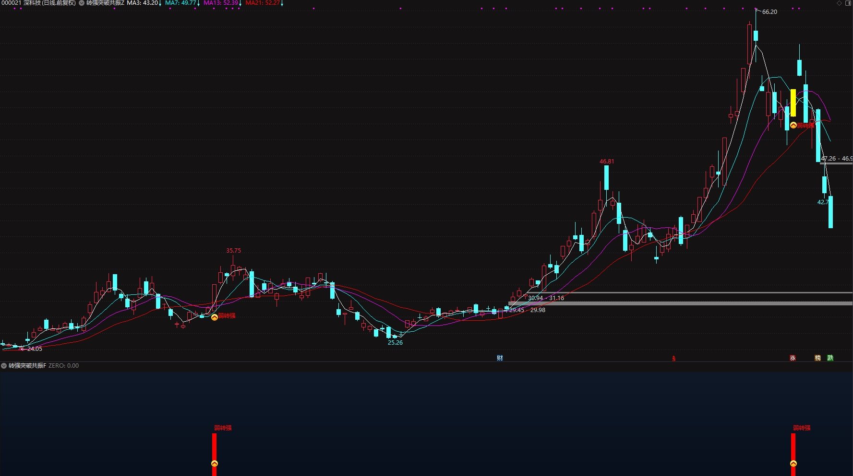
Task: Toggle the side panel layout icon
Action: 848,3
